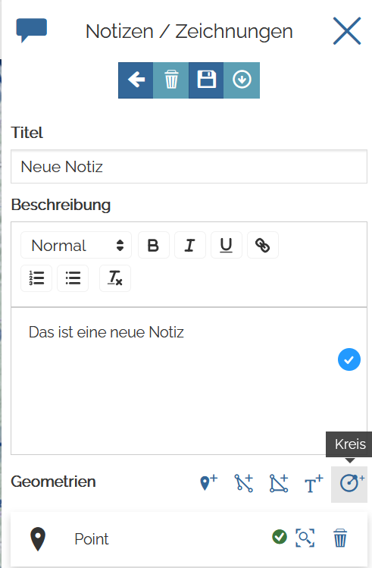Image resolution: width=372 pixels, height=568 pixels.
Task: Add a line geometry
Action: pos(243,483)
